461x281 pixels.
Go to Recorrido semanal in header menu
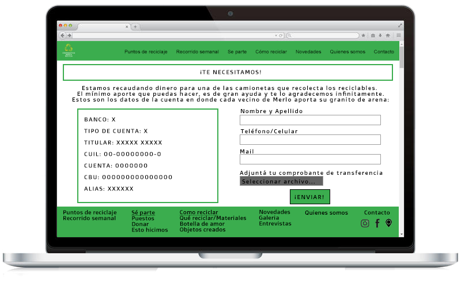coord(197,52)
